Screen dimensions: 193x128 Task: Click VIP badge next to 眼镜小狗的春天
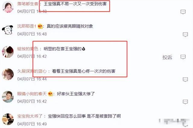[x=50, y=94]
